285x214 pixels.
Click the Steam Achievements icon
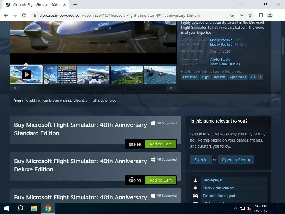[195, 188]
